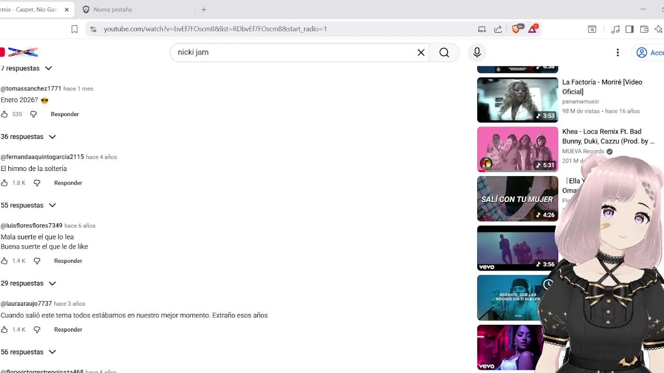Click the YouTube logo

point(19,52)
